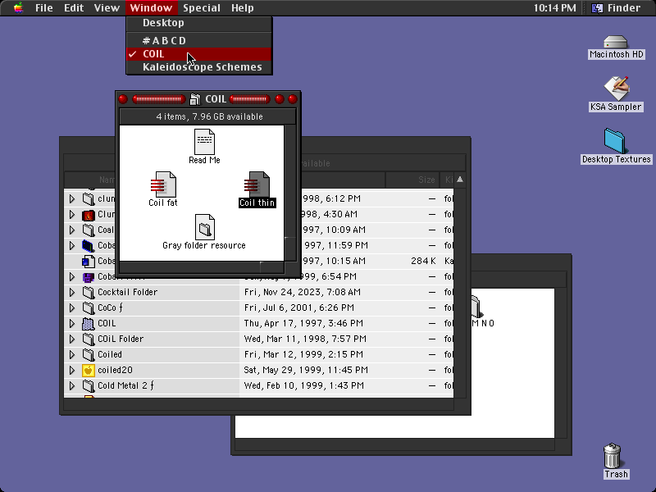This screenshot has width=656, height=492.
Task: Click the dark blue folder icon in 11:59 PM row
Action: (89, 245)
